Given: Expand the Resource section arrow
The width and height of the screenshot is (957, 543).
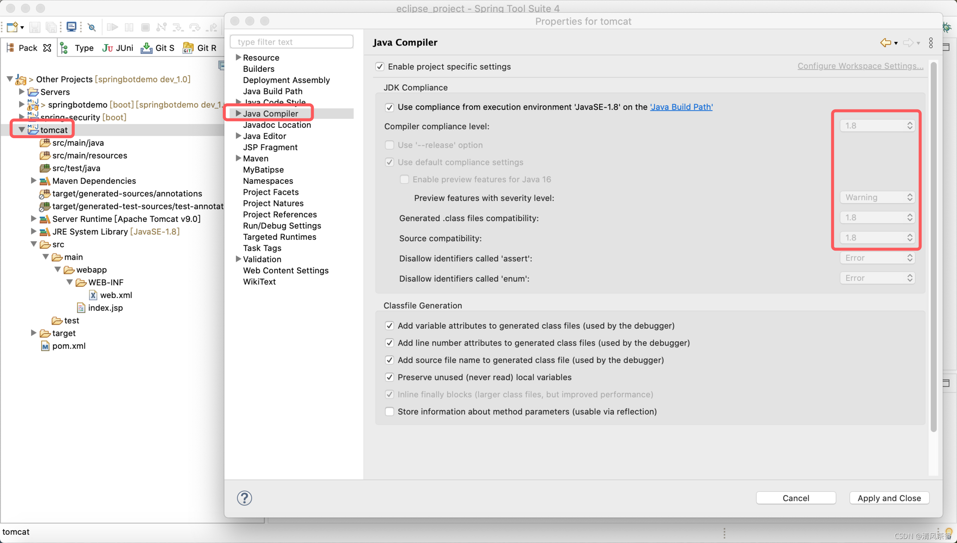Looking at the screenshot, I should coord(238,58).
